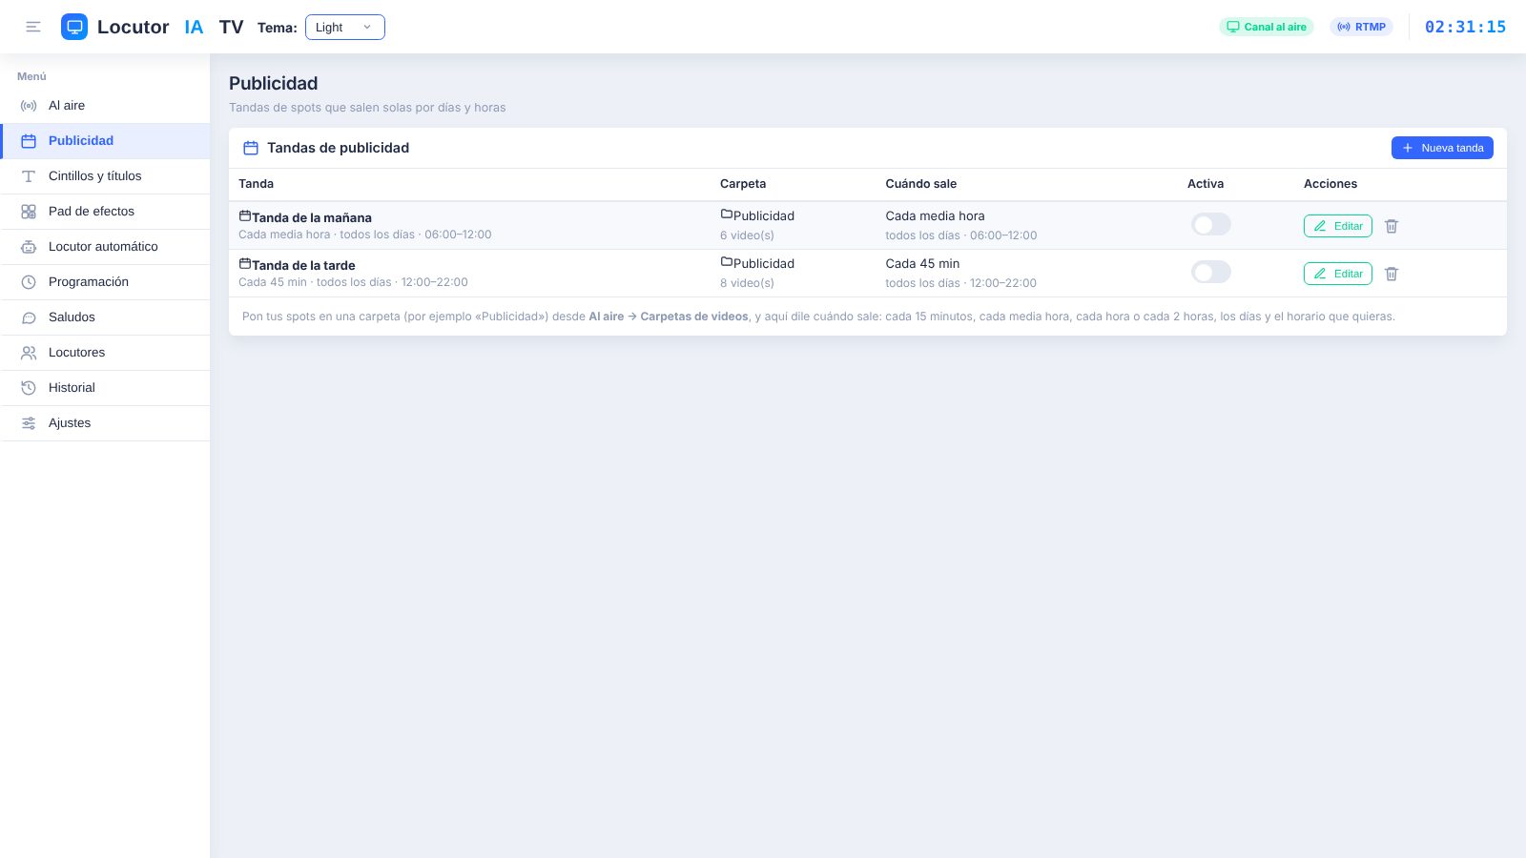Go to Cintillos y títulos
Screen dimensions: 1526x858
[105, 176]
